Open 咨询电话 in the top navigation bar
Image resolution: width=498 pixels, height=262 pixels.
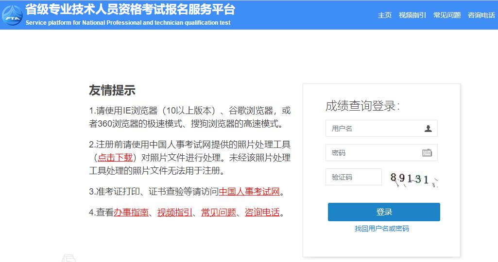(x=481, y=15)
